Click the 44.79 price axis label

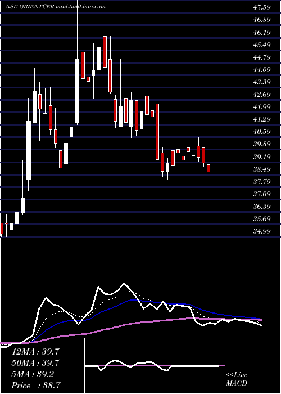pos(262,57)
